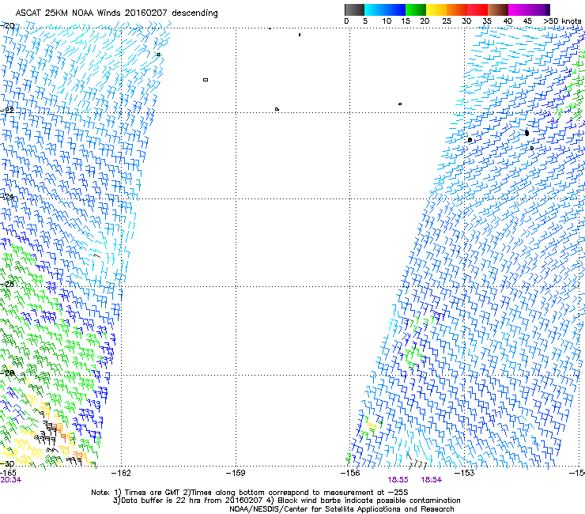Click the '0' legend scale label
585x514 pixels.
click(x=346, y=21)
